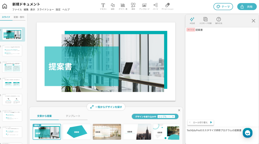Insert a chart with グラフ・表
259x144 pixels.
point(123,6)
